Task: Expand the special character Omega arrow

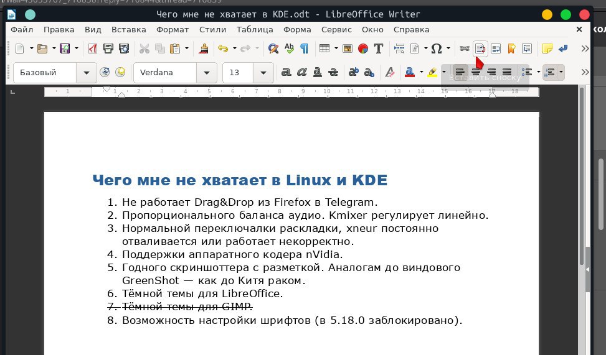Action: pyautogui.click(x=448, y=48)
